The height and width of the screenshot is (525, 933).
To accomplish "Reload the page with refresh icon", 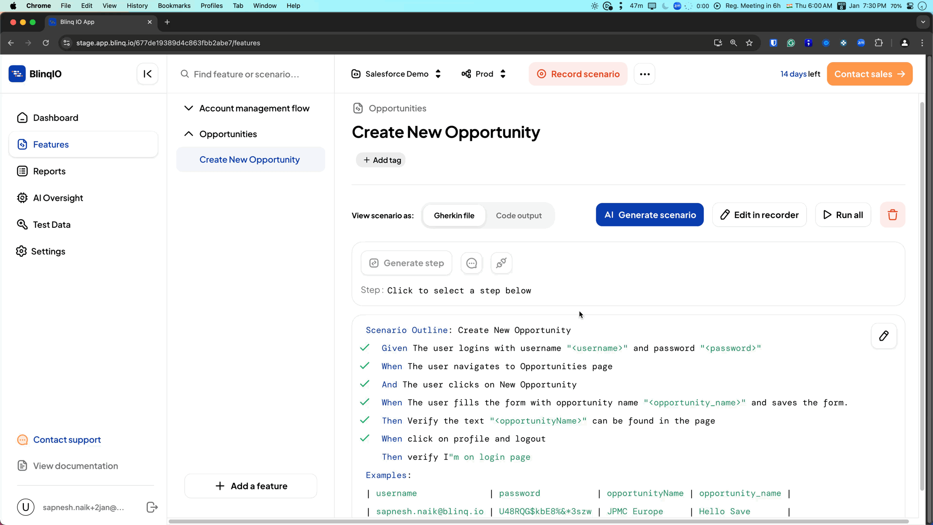I will pos(46,43).
